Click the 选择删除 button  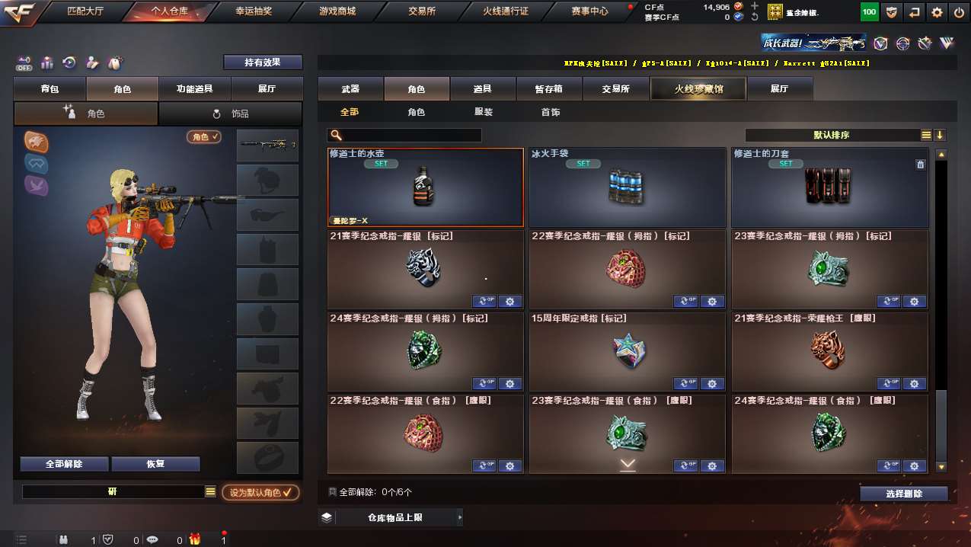[x=904, y=494]
